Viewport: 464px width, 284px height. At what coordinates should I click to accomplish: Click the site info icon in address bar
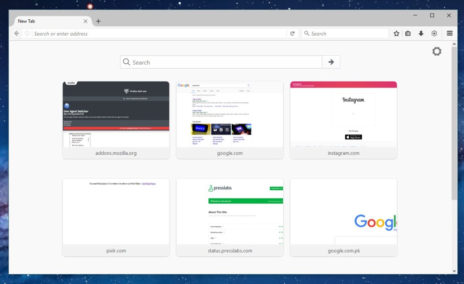[27, 34]
